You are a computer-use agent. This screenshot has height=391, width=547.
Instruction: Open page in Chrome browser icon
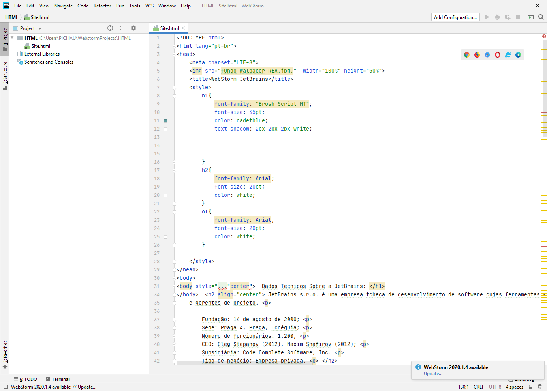click(x=467, y=55)
